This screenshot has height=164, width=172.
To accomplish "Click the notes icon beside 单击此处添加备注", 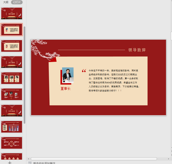I will point(30,163).
